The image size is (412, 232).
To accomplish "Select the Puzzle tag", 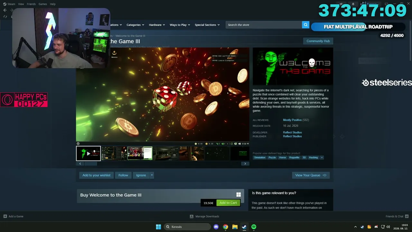I will (x=272, y=158).
